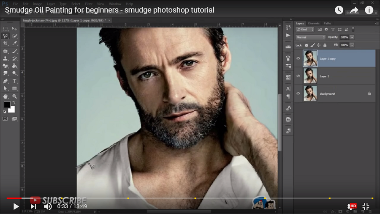Open the File menu
The height and width of the screenshot is (214, 380).
coord(16,4)
